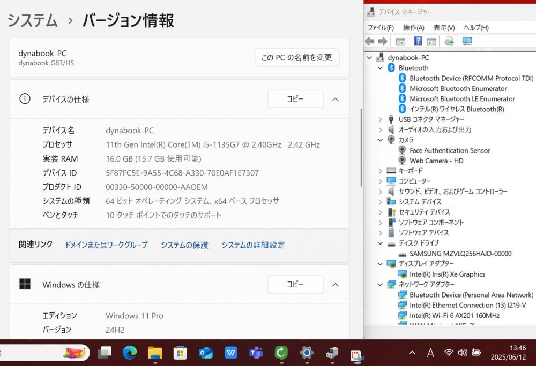Collapse the カメラ category
This screenshot has height=366, width=536.
tap(380, 140)
